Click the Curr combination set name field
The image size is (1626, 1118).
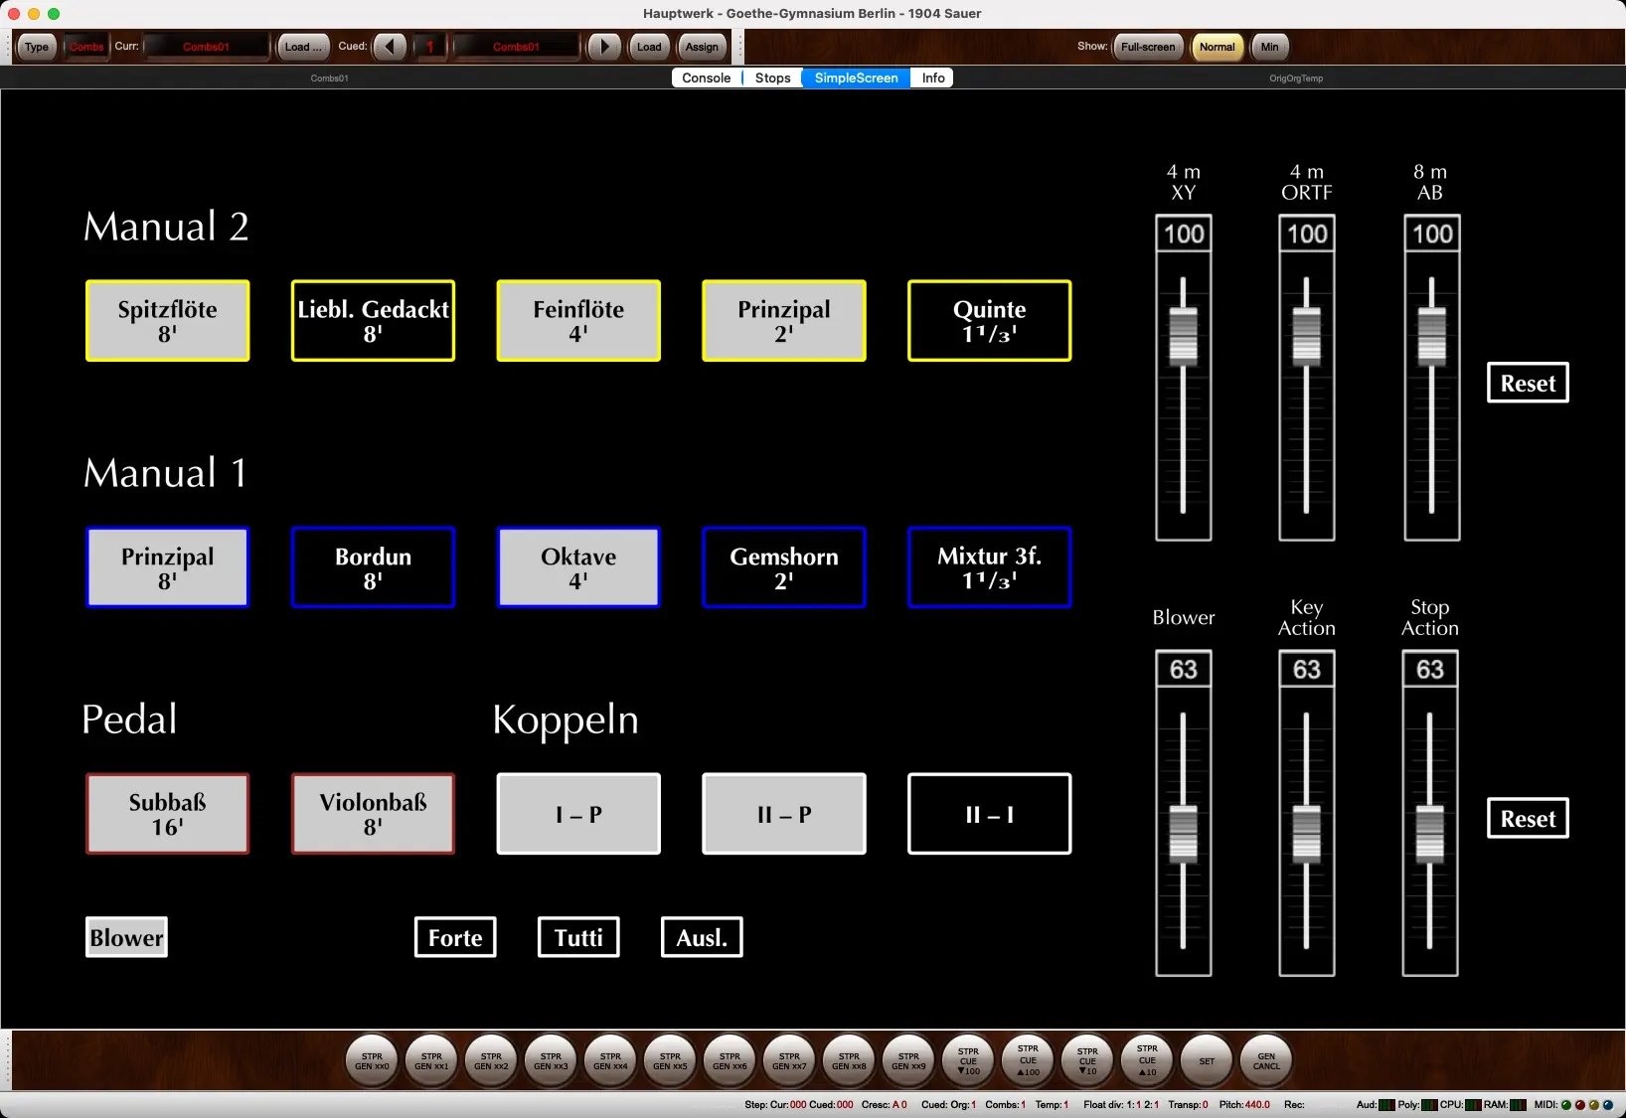pyautogui.click(x=207, y=47)
